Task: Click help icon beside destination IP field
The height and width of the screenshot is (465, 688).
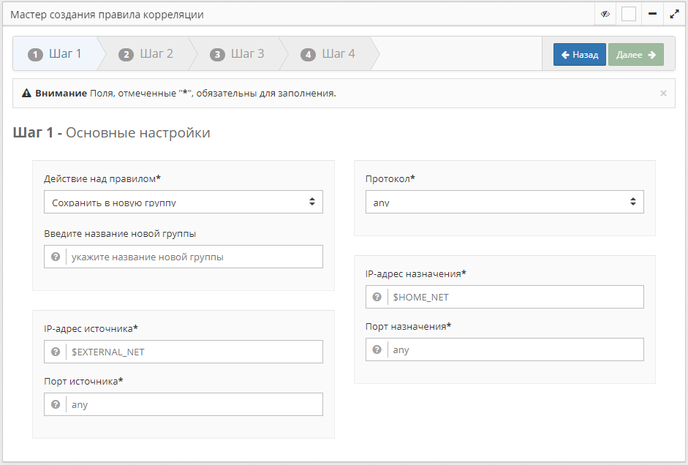Action: tap(377, 297)
